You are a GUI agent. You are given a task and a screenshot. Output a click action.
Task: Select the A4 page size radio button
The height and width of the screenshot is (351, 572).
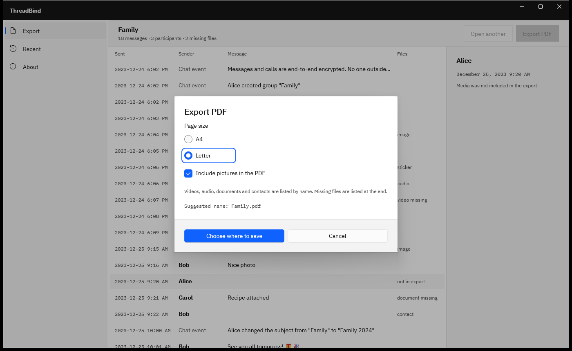click(188, 139)
